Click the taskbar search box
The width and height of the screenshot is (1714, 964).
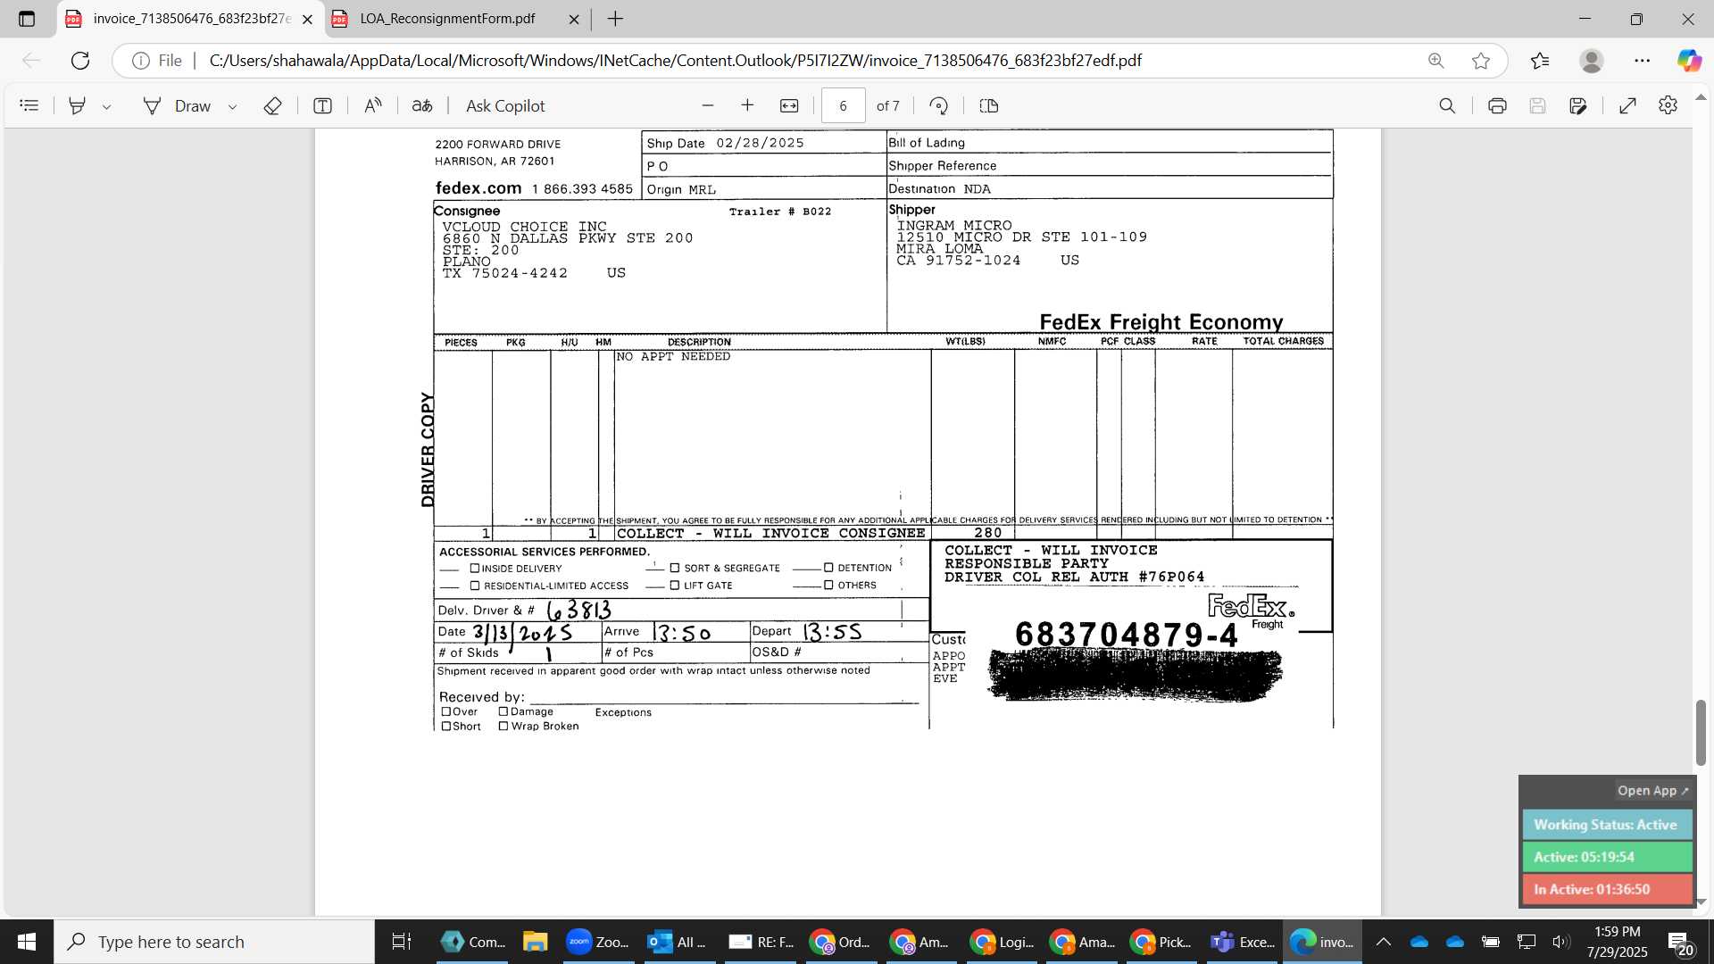(x=214, y=942)
